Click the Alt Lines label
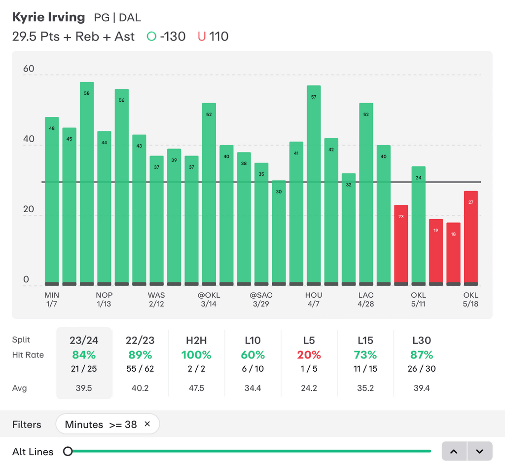This screenshot has width=505, height=465. click(33, 452)
